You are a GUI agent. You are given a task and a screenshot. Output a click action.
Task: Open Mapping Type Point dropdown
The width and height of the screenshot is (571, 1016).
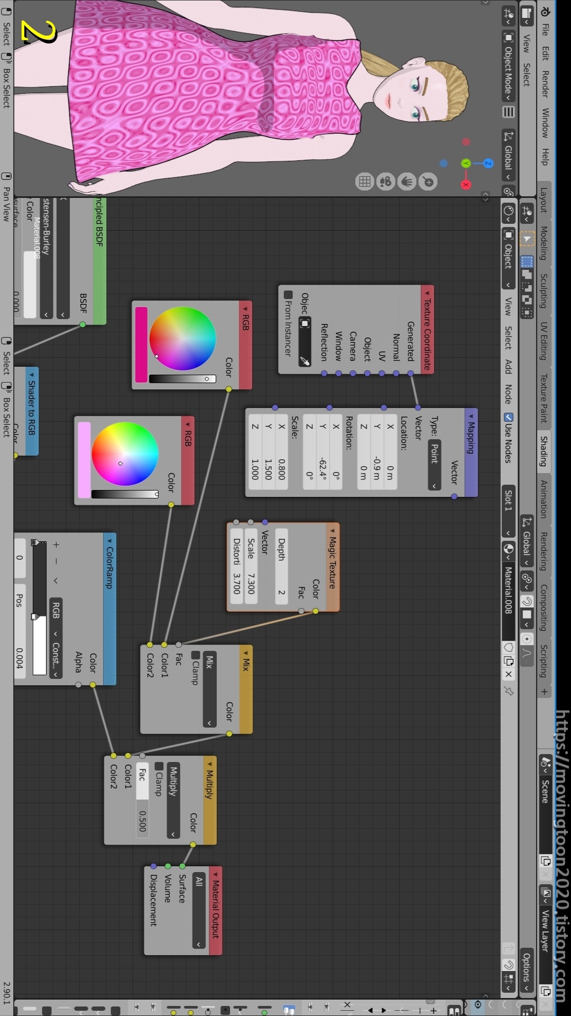(x=434, y=465)
